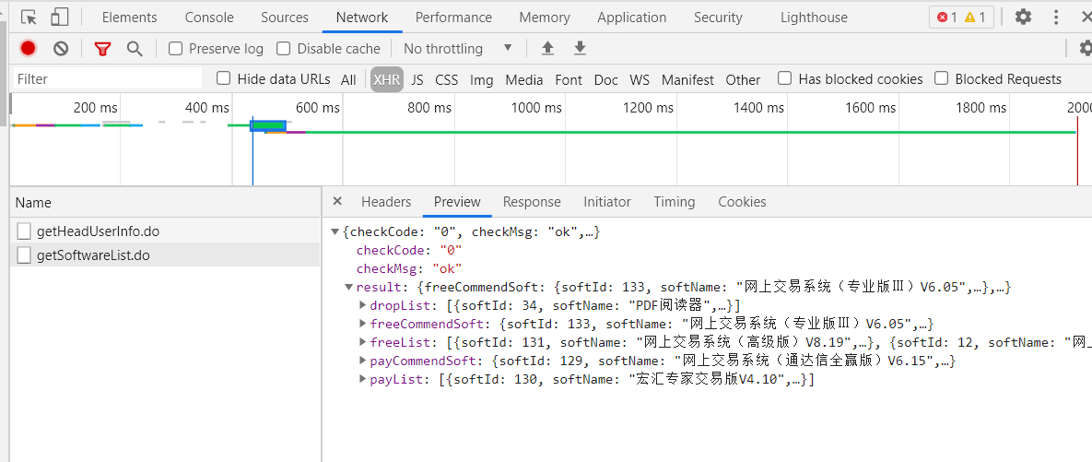Open the Lighthouse panel
Image resolution: width=1092 pixels, height=462 pixels.
click(x=814, y=18)
